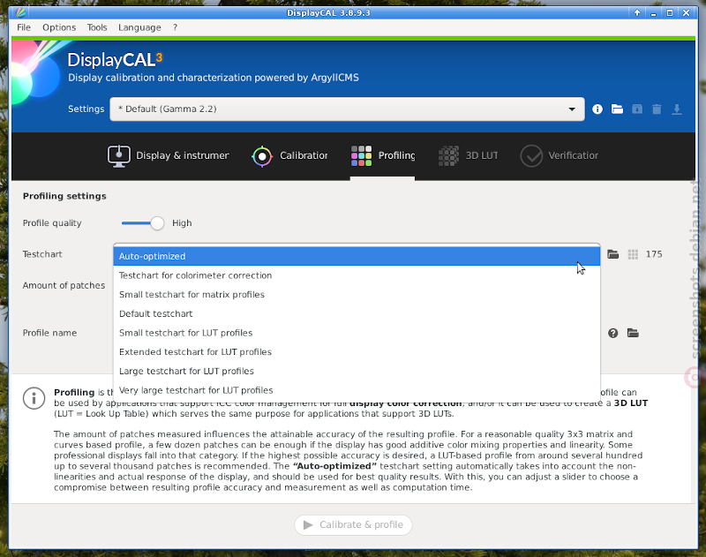Click the install profile download icon
Viewport: 706px width, 557px height.
676,109
